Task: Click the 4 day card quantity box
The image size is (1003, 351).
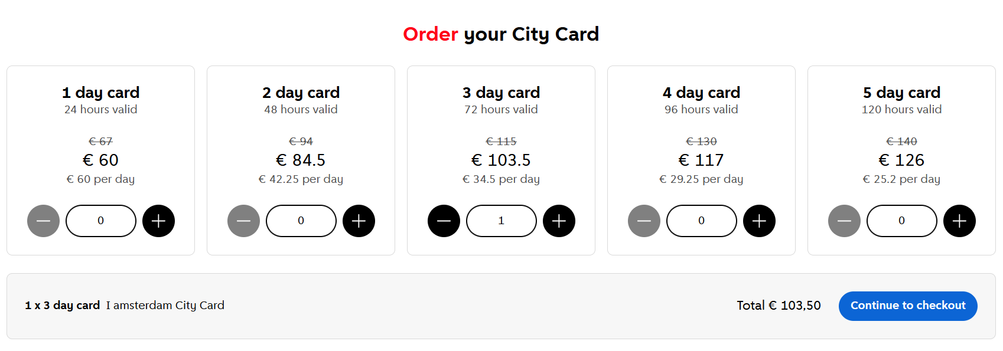Action: point(701,221)
